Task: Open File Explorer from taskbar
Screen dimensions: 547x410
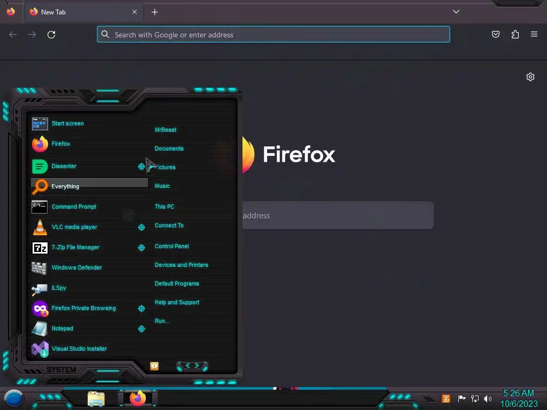Action: tap(96, 399)
